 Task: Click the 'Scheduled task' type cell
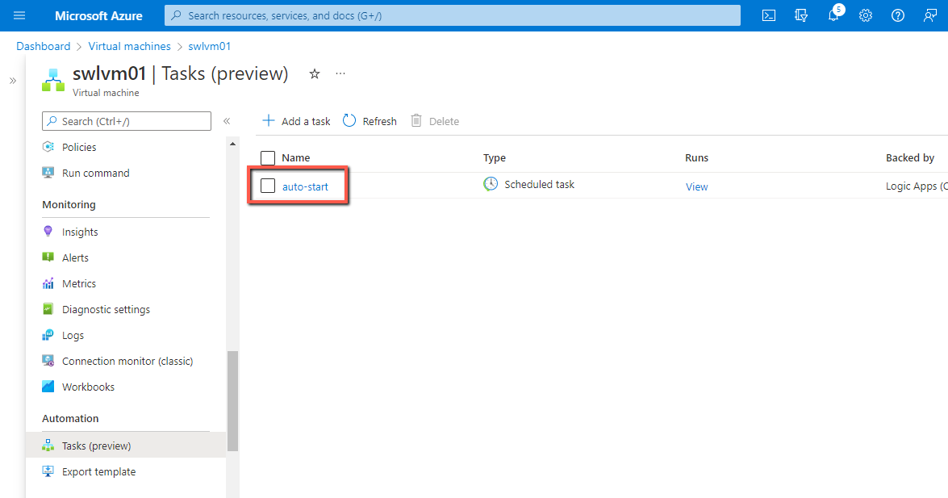539,185
